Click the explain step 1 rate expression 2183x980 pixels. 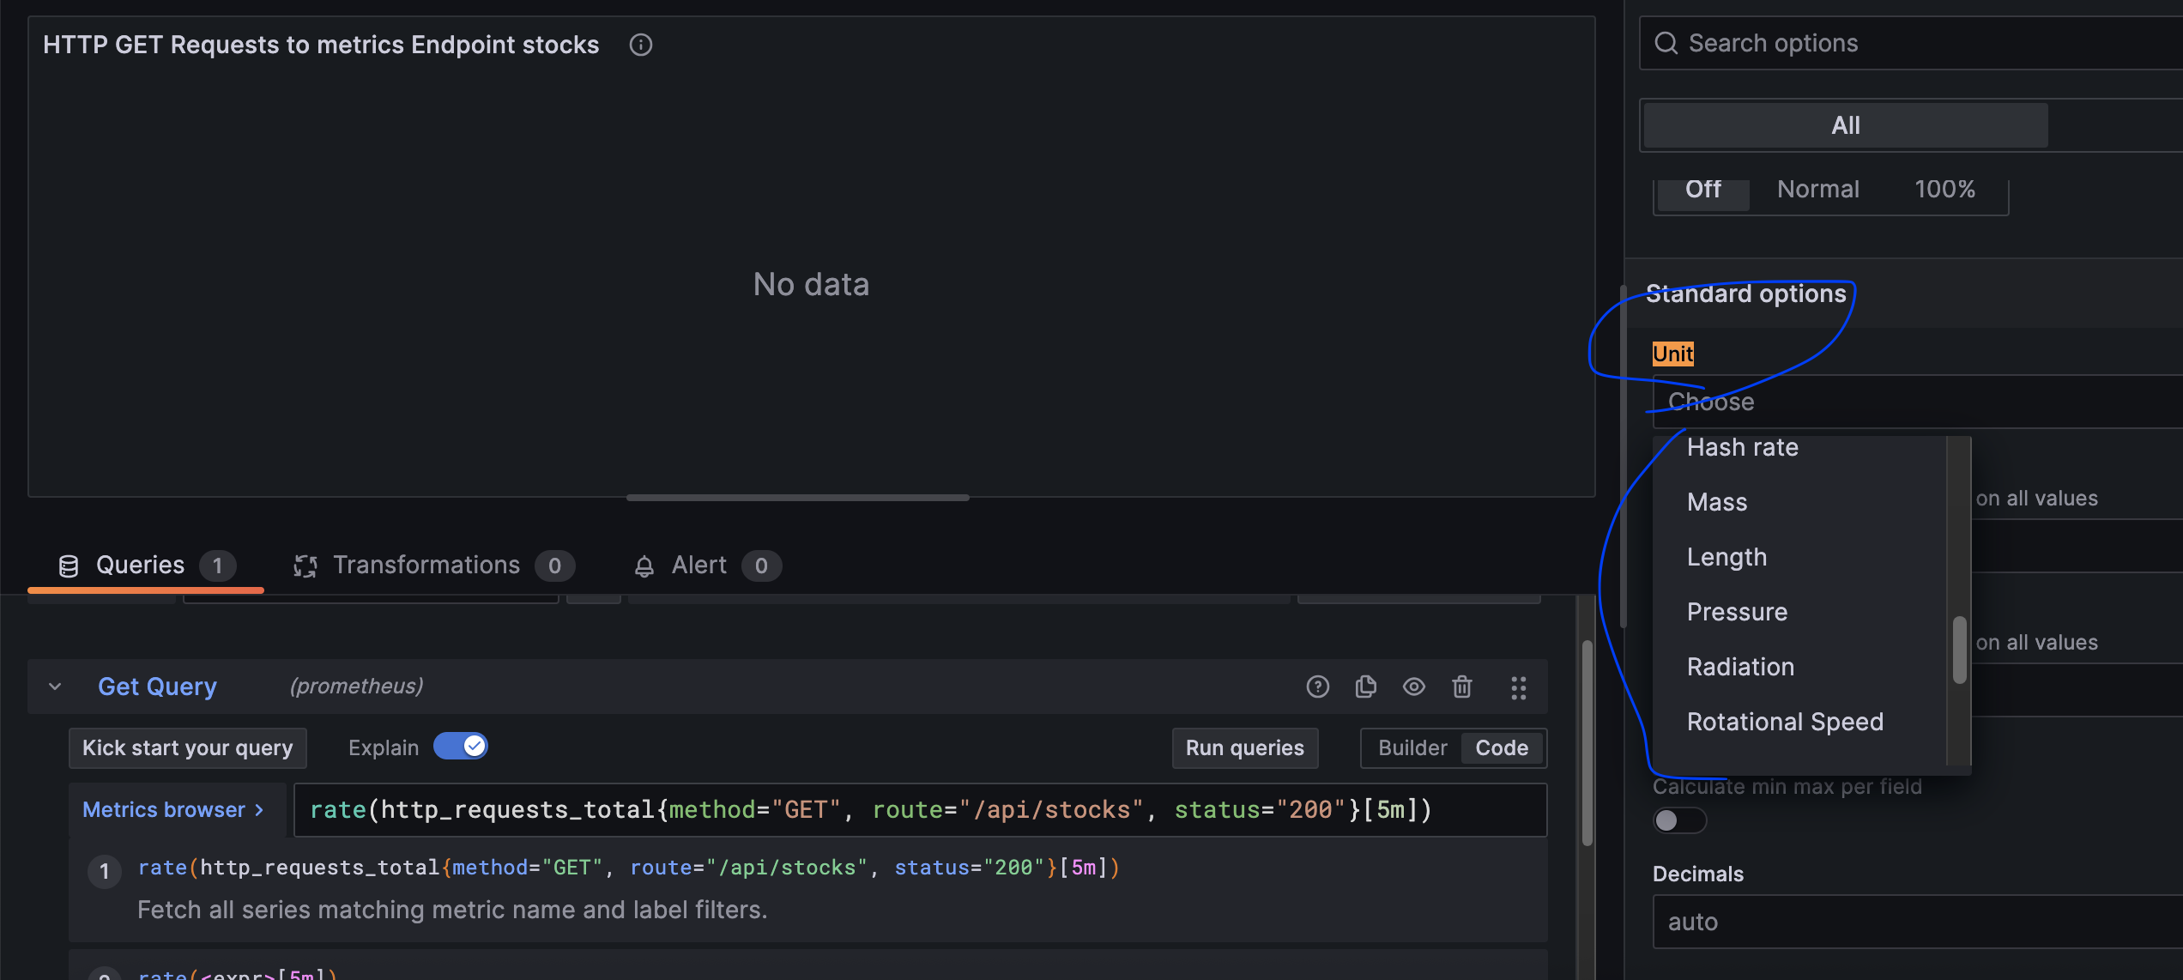[x=629, y=868]
